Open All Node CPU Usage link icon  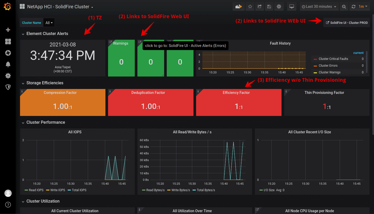click(x=257, y=210)
